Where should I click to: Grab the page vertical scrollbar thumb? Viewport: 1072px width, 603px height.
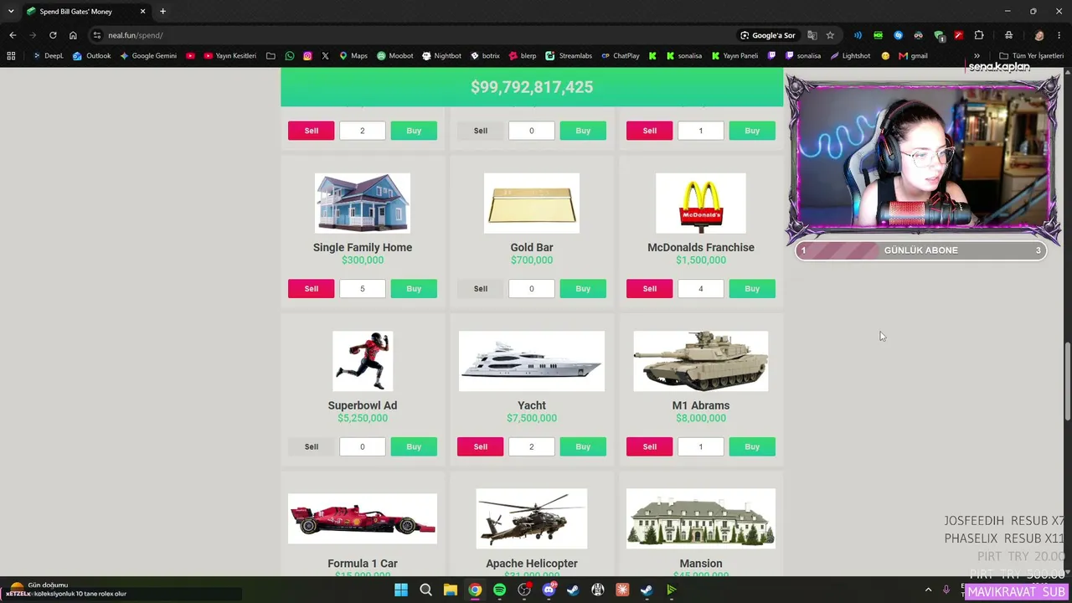click(1066, 382)
